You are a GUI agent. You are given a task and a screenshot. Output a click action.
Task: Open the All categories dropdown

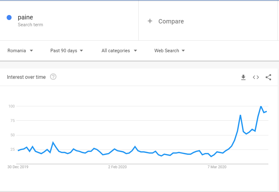[x=119, y=50]
